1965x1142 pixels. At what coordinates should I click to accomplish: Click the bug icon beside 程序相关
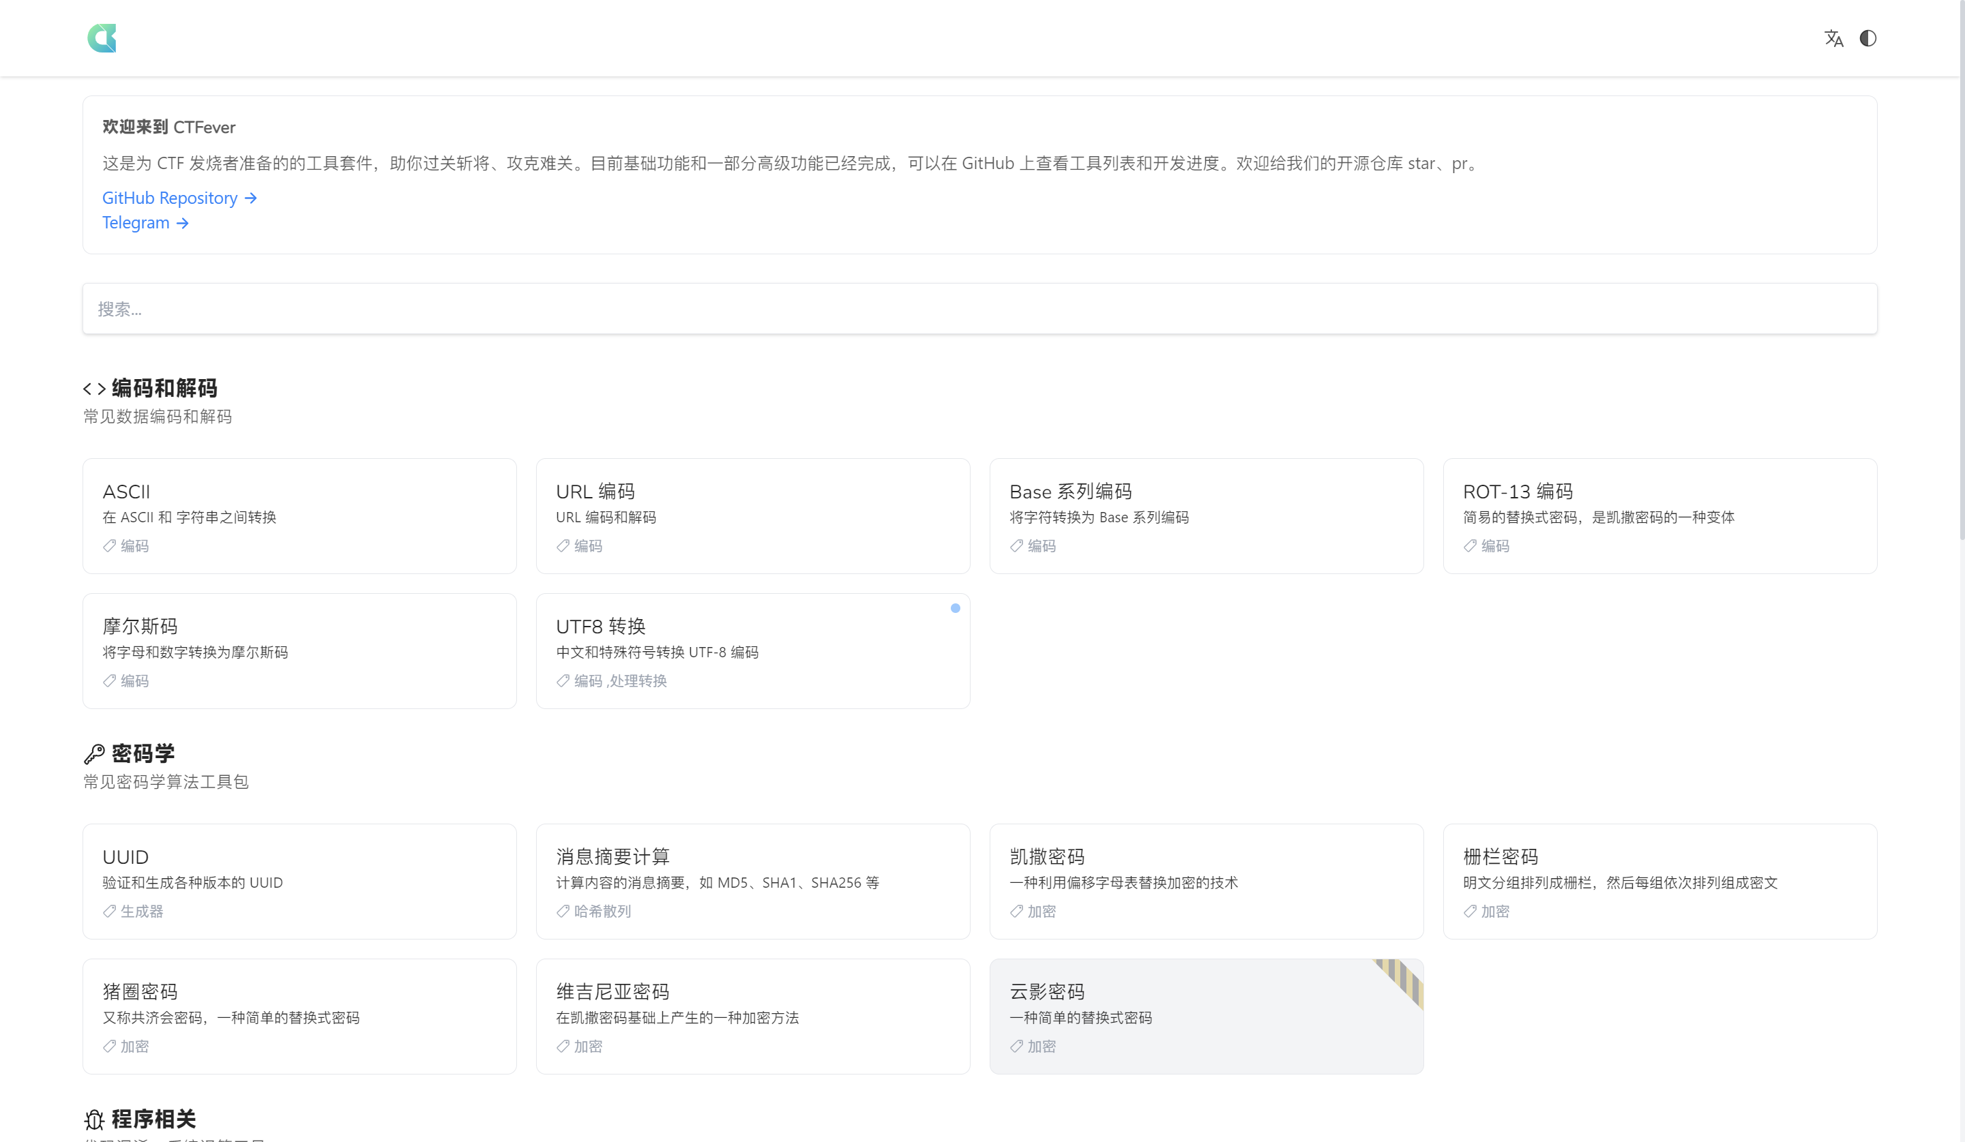pos(93,1119)
